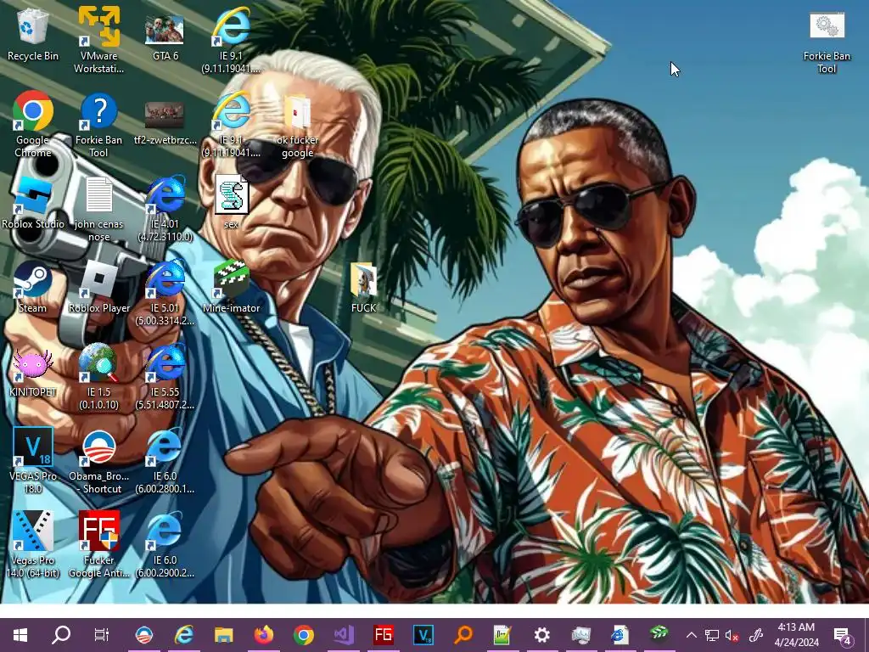Open the Google Chrome desktop shortcut
This screenshot has height=652, width=869.
pyautogui.click(x=33, y=123)
